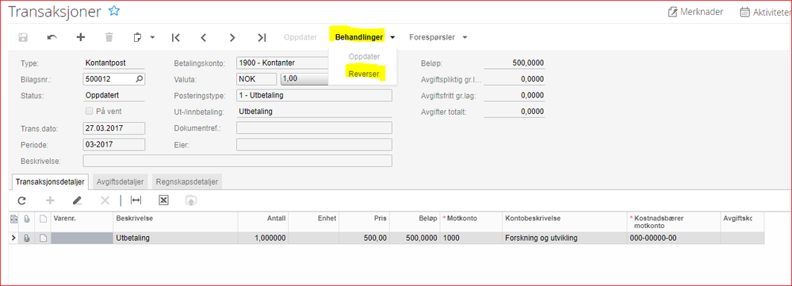Go to first record icon

[x=175, y=37]
